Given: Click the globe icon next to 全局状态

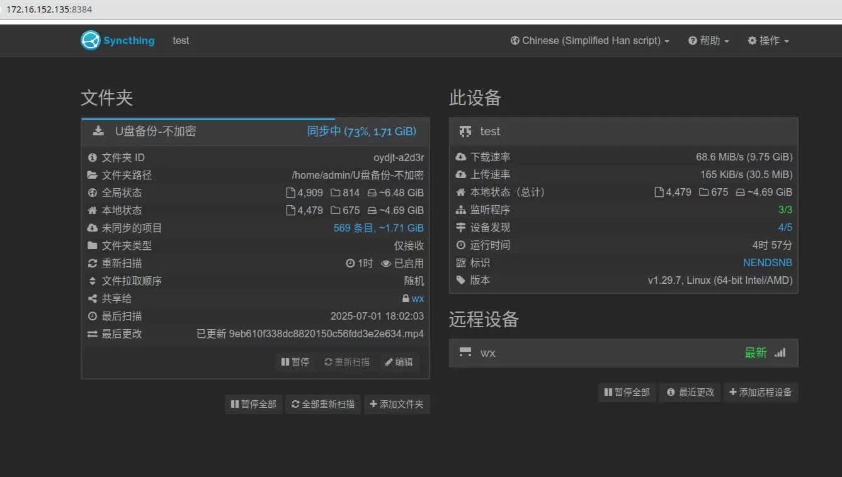Looking at the screenshot, I should click(93, 193).
